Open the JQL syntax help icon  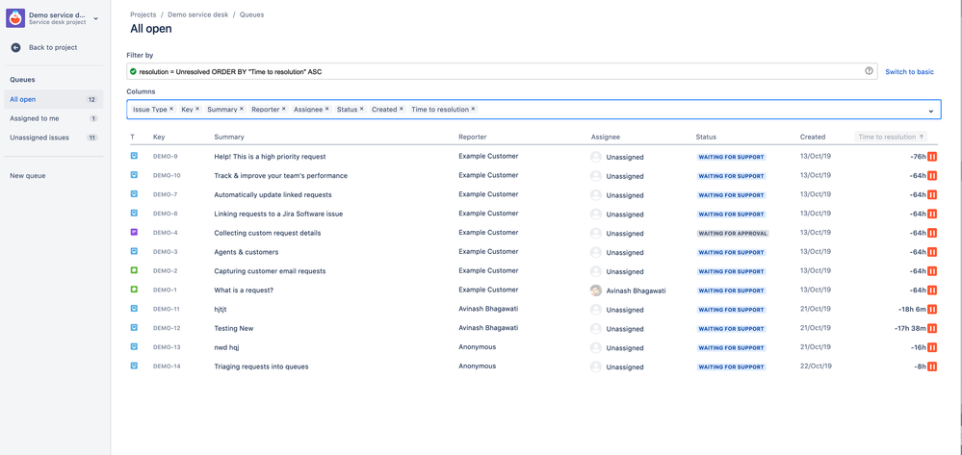coord(869,71)
